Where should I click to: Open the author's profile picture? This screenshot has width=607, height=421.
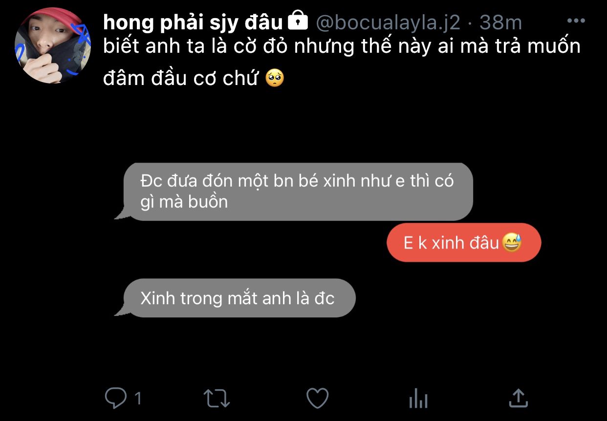click(x=53, y=45)
